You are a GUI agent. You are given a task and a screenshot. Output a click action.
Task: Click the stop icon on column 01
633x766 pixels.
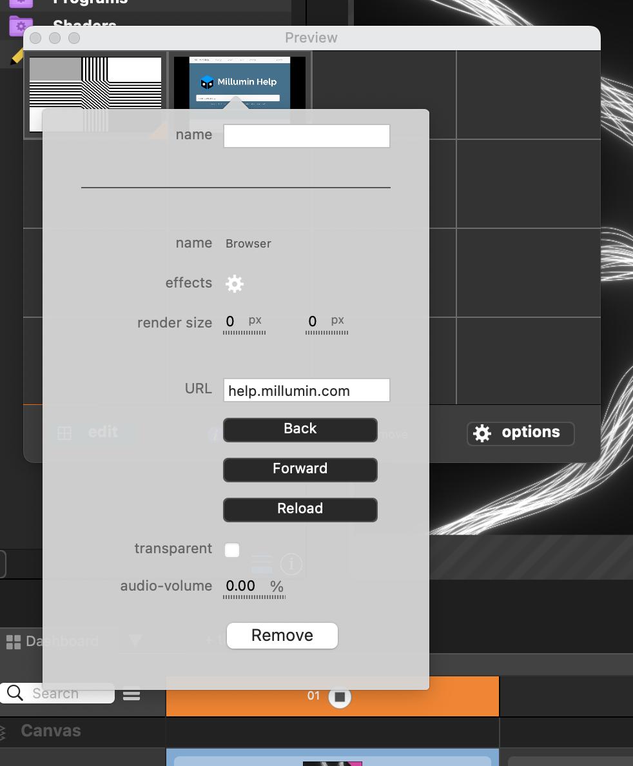[340, 697]
